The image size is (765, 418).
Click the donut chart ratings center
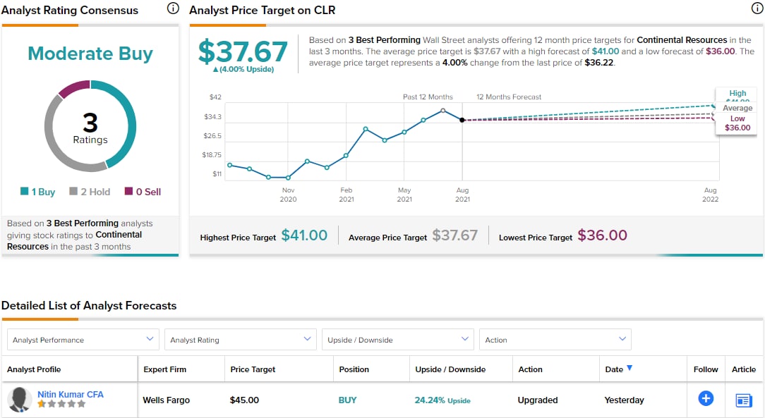point(90,127)
